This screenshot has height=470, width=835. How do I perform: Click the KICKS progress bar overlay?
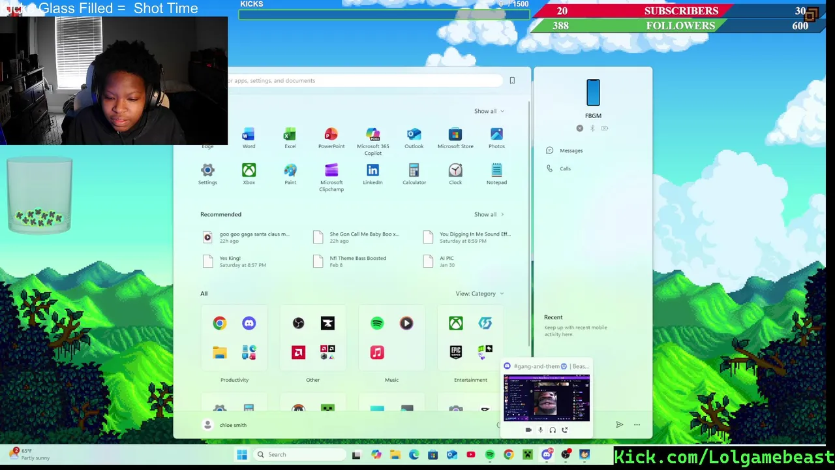tap(384, 15)
